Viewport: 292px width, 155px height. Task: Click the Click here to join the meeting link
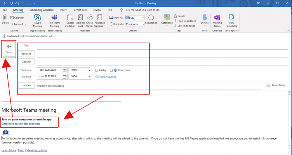click(21, 124)
